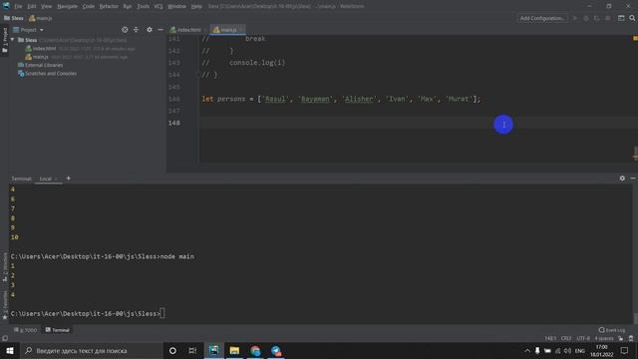Change UTF-8 file encoding

(583, 338)
